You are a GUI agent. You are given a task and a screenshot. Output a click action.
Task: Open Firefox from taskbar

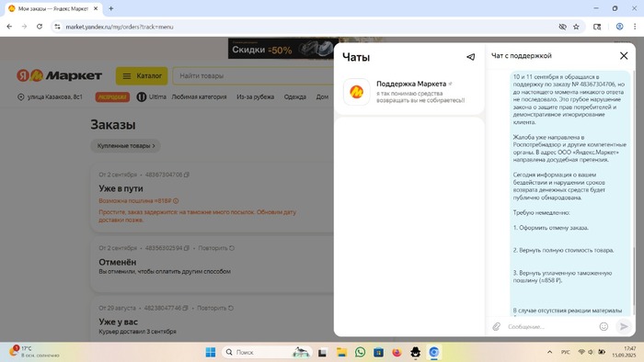pyautogui.click(x=397, y=352)
